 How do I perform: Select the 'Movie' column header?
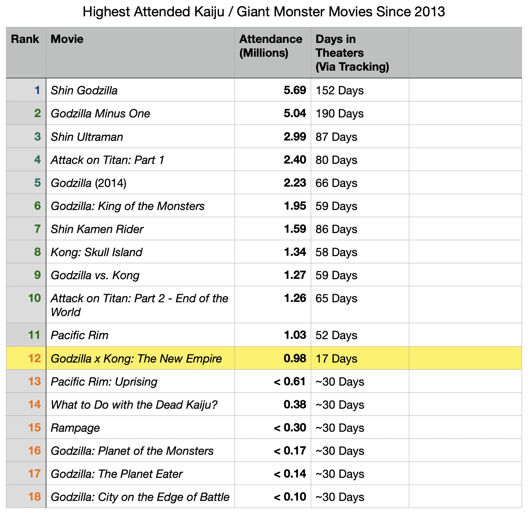tap(140, 53)
